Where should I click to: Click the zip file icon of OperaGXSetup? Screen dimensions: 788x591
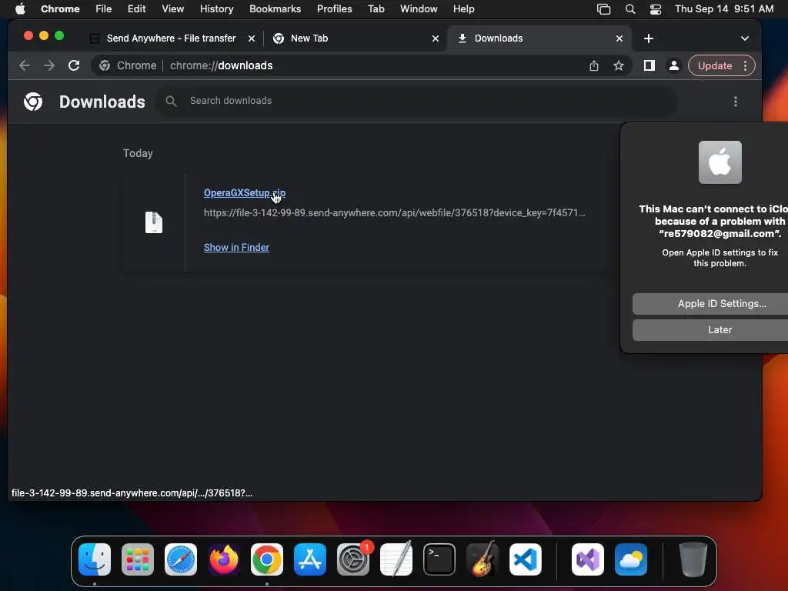[154, 222]
